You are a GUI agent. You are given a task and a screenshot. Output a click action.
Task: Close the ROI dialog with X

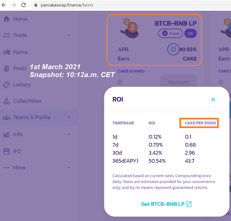click(x=213, y=100)
